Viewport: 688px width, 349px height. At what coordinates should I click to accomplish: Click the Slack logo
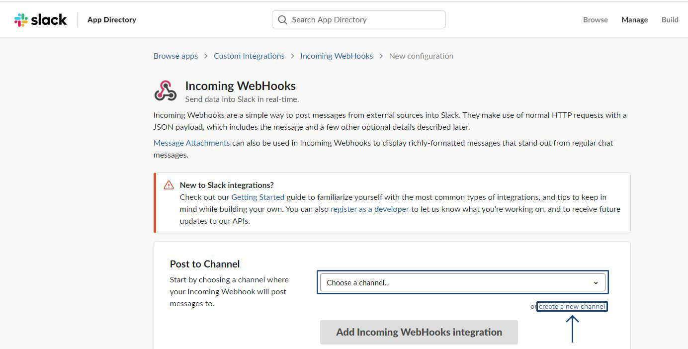pyautogui.click(x=40, y=20)
